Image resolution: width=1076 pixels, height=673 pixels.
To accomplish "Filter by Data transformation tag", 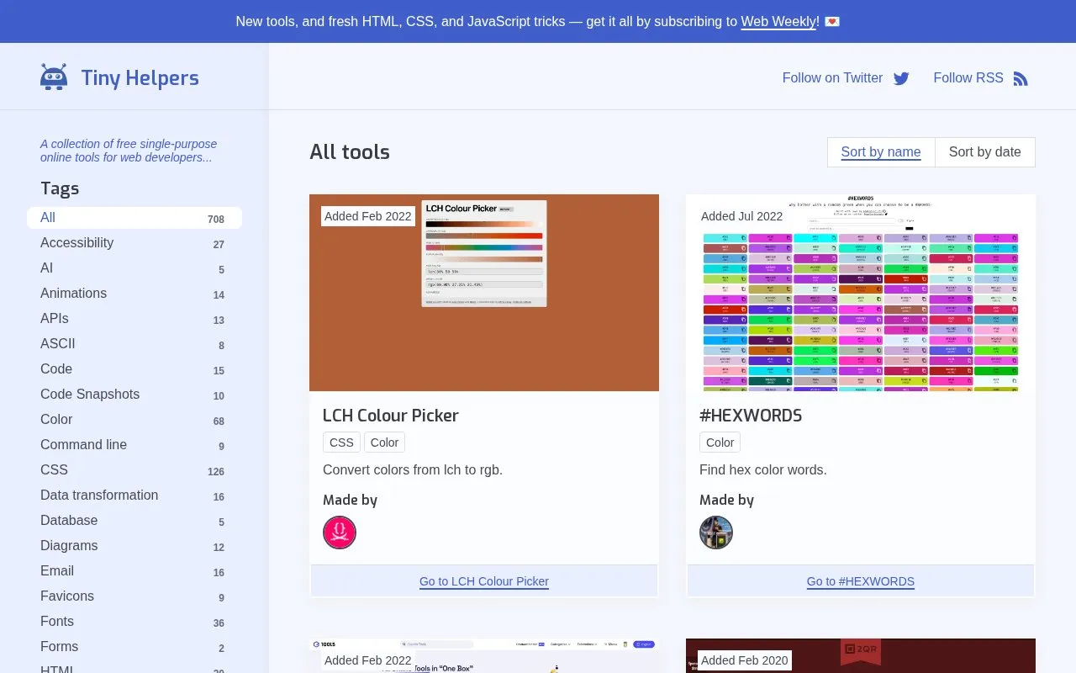I will click(134, 495).
